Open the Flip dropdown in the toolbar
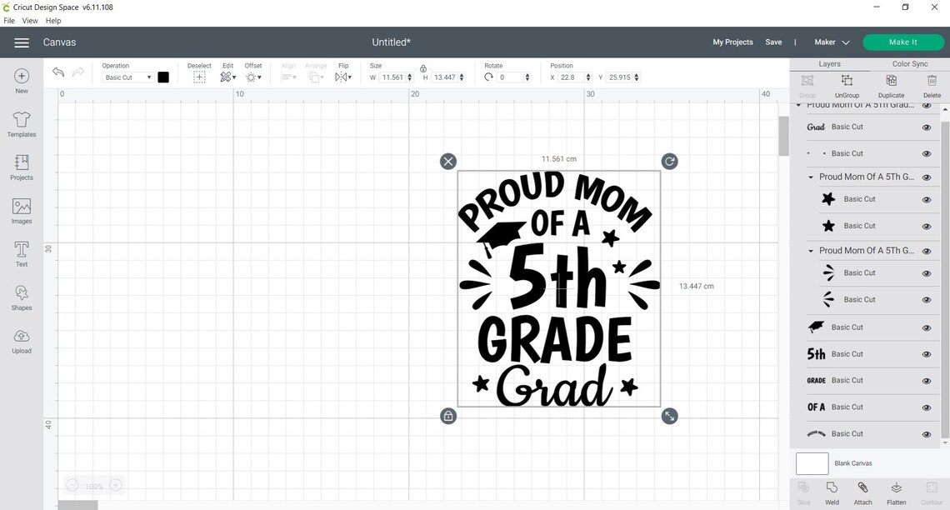The image size is (950, 510). tap(344, 77)
